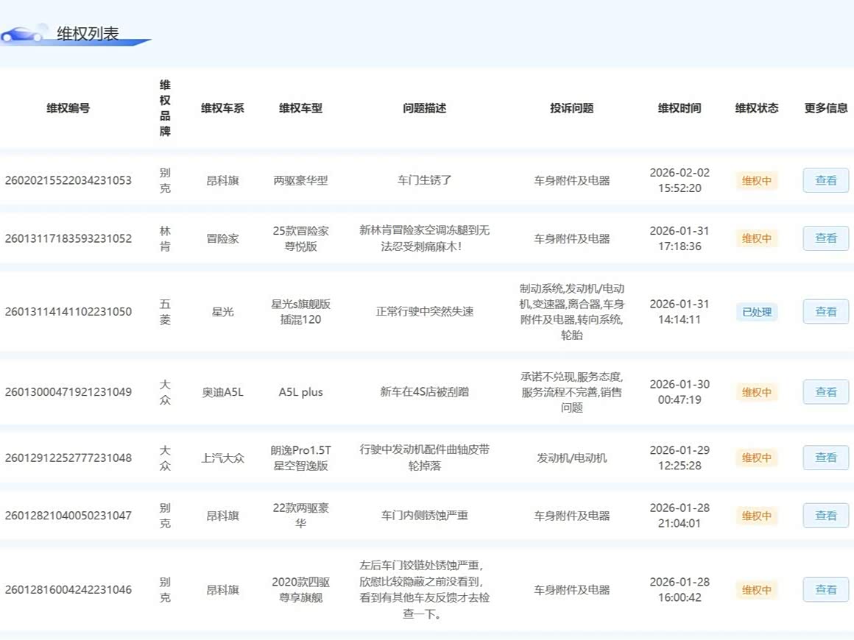Open 查看 for the 林肯 冒险家 complaint

click(825, 238)
